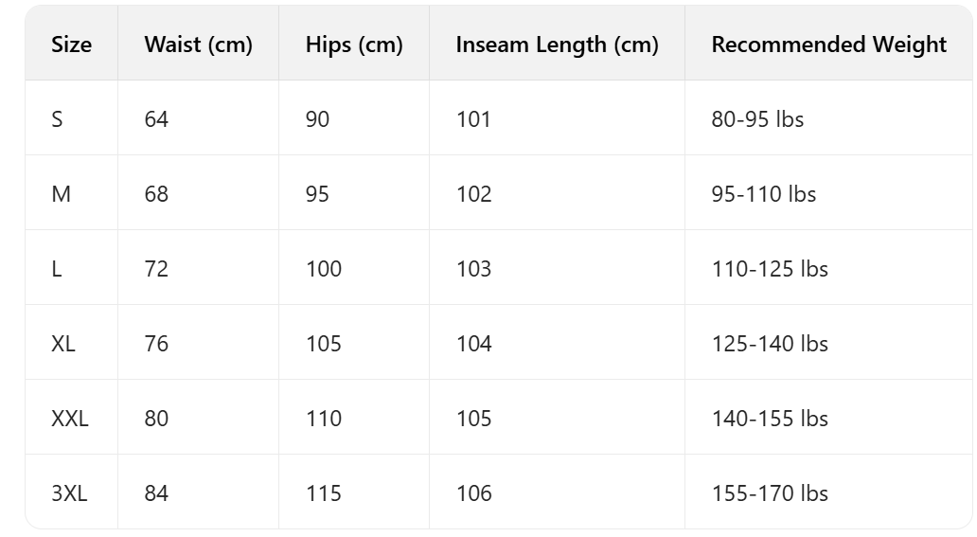Select the 155-170 lbs cell
The width and height of the screenshot is (977, 537).
click(x=770, y=493)
